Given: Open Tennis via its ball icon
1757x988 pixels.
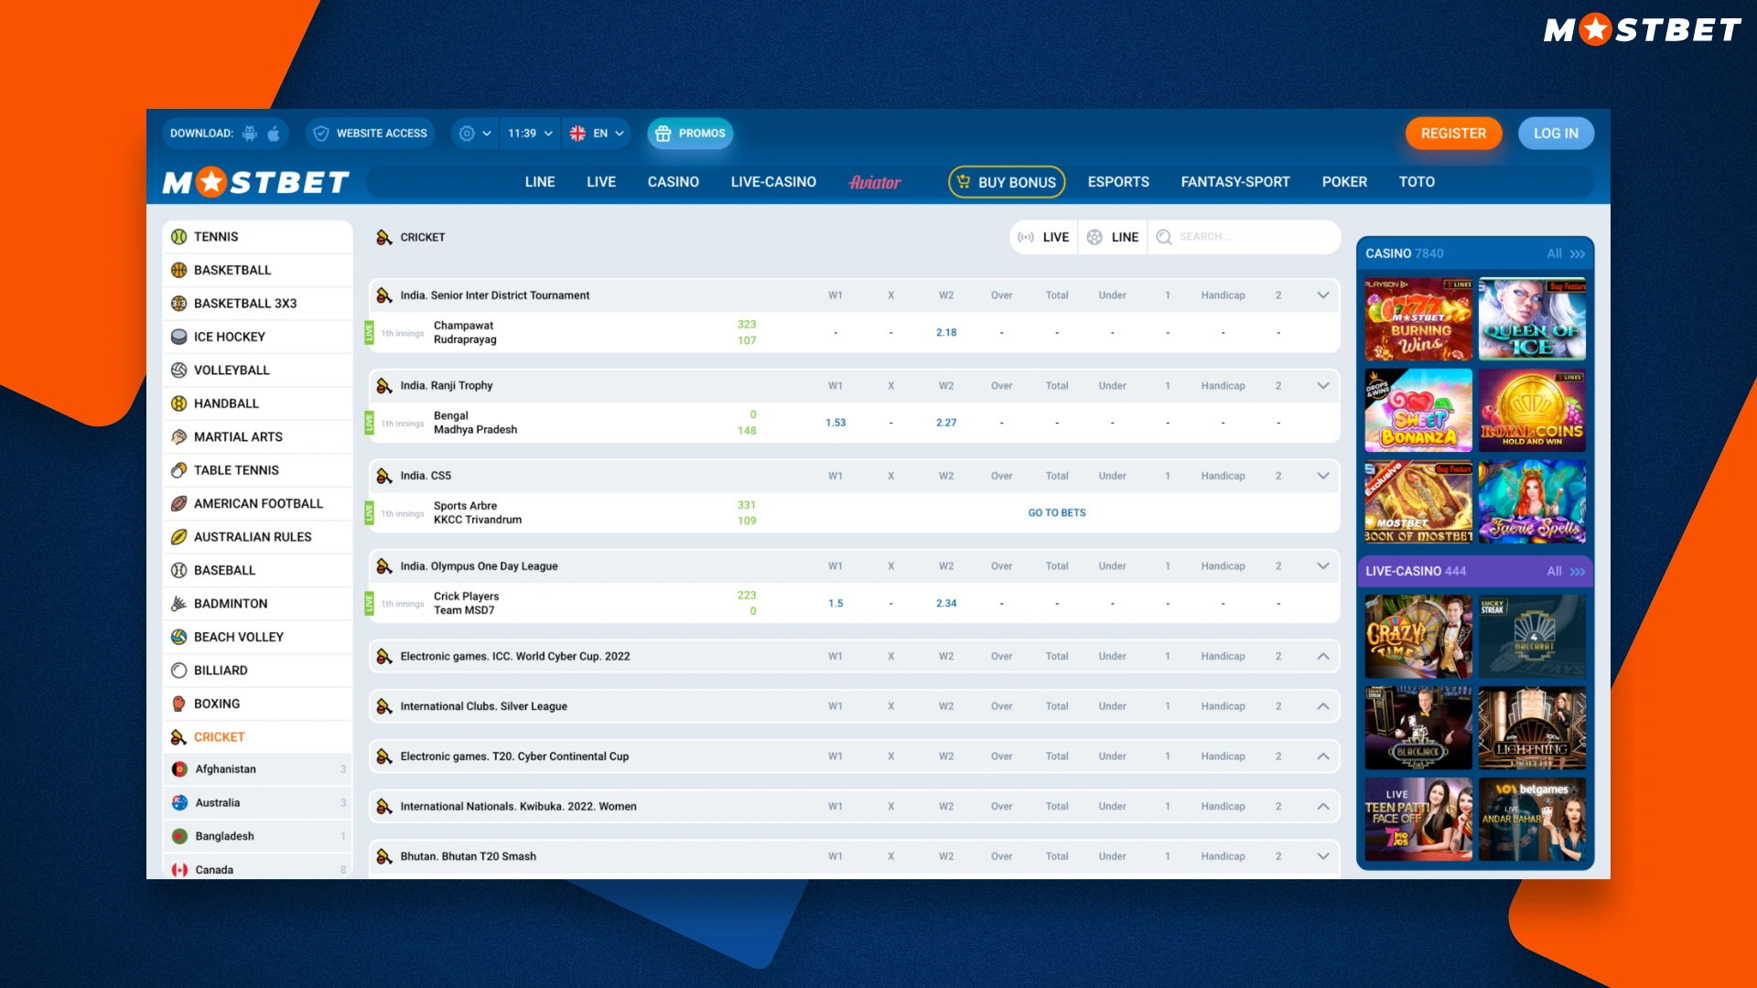Looking at the screenshot, I should [x=179, y=237].
